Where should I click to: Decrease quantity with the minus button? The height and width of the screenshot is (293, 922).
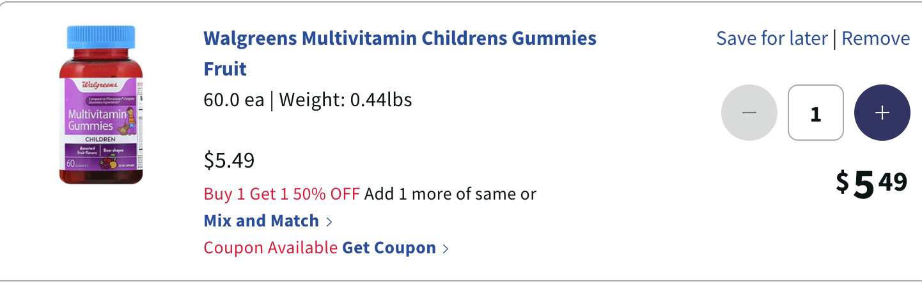coord(749,113)
